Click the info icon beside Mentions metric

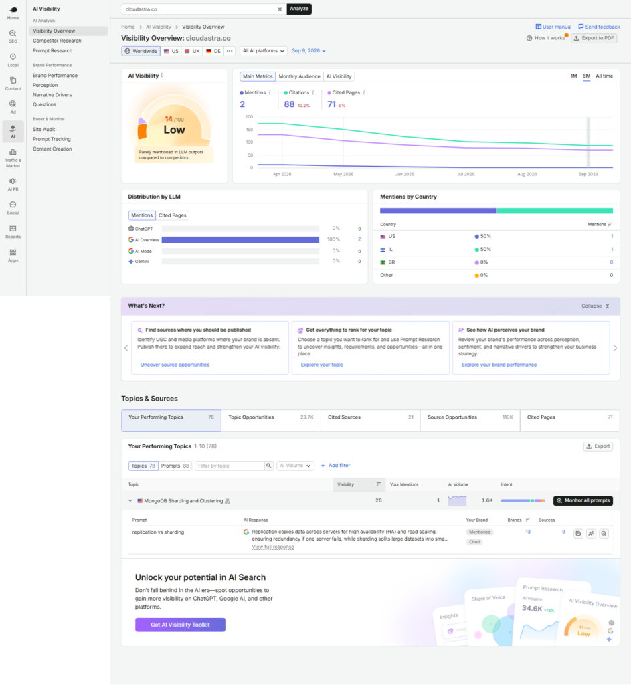tap(270, 92)
